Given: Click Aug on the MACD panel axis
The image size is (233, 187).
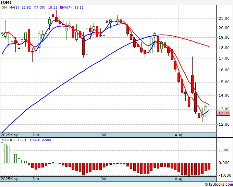Looking at the screenshot, I should click(x=179, y=179).
